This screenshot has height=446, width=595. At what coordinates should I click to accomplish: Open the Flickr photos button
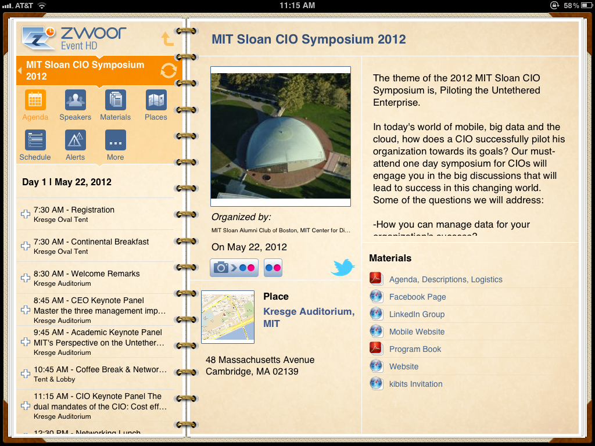273,268
